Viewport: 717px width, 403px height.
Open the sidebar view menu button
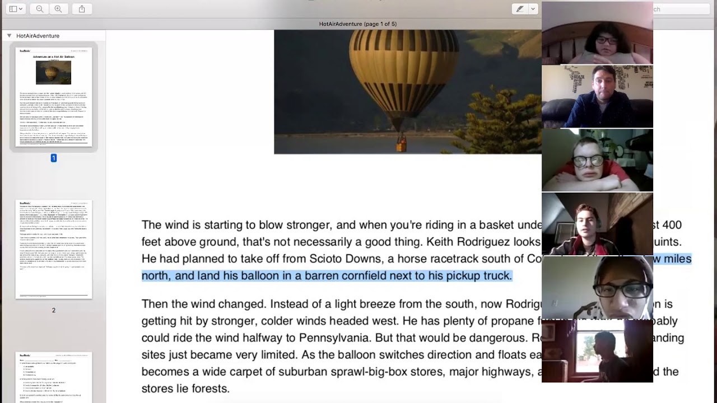point(16,9)
